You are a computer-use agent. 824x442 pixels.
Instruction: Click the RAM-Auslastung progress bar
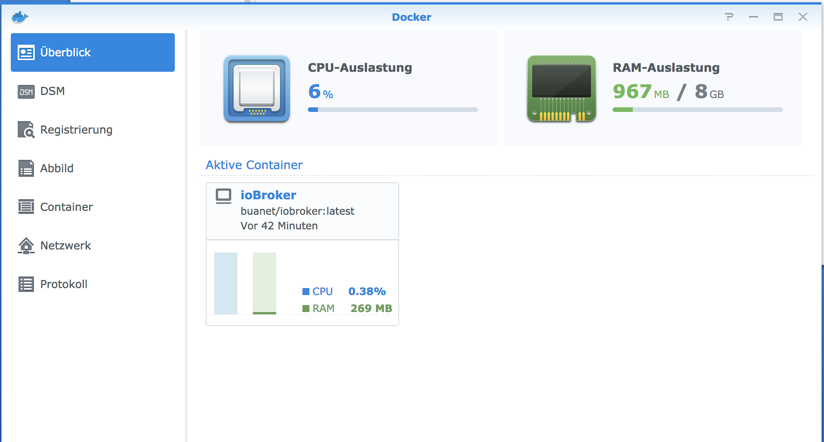(698, 110)
